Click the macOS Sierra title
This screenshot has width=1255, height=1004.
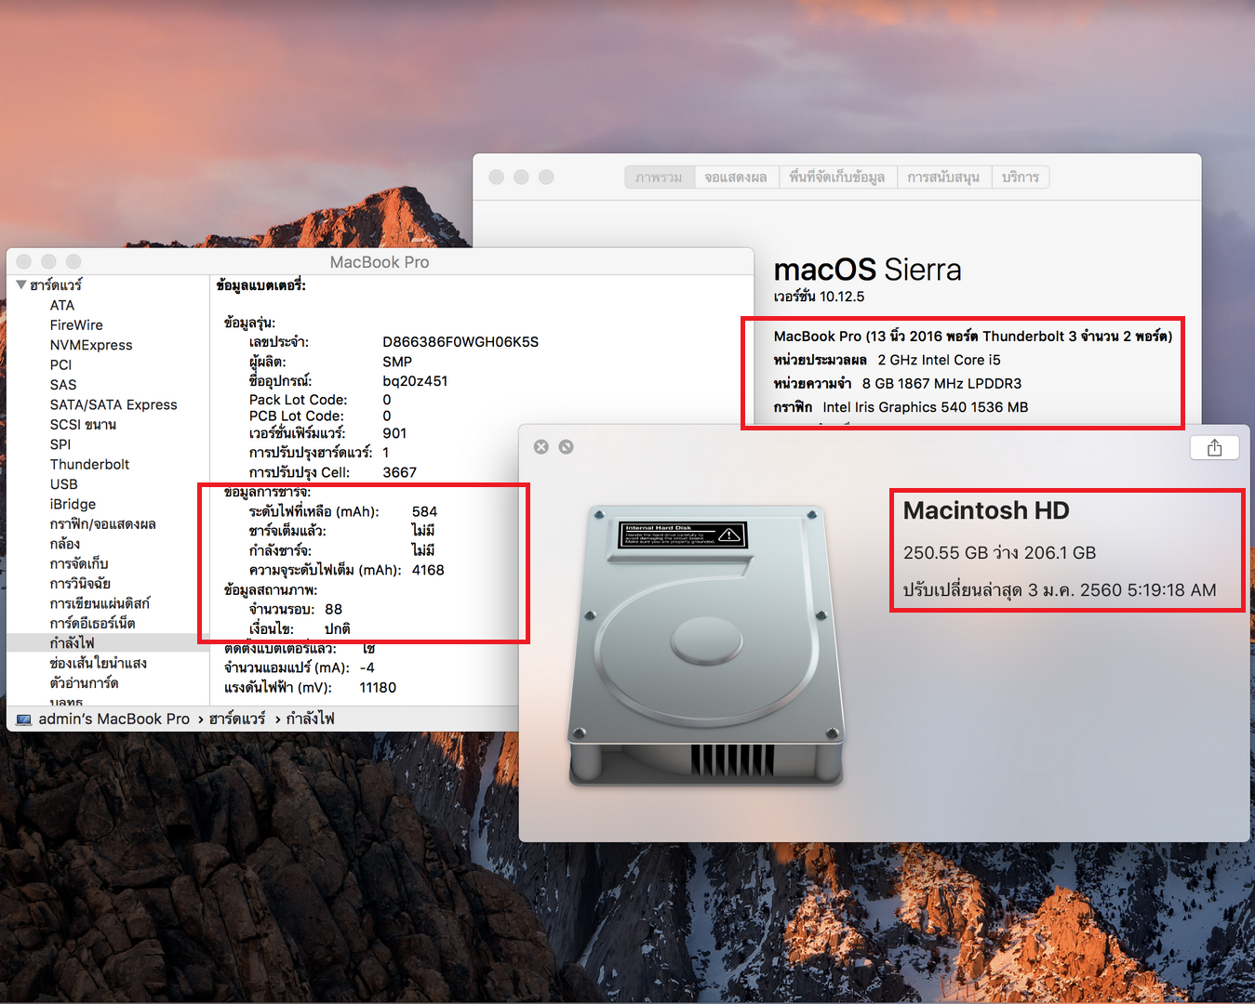867,270
